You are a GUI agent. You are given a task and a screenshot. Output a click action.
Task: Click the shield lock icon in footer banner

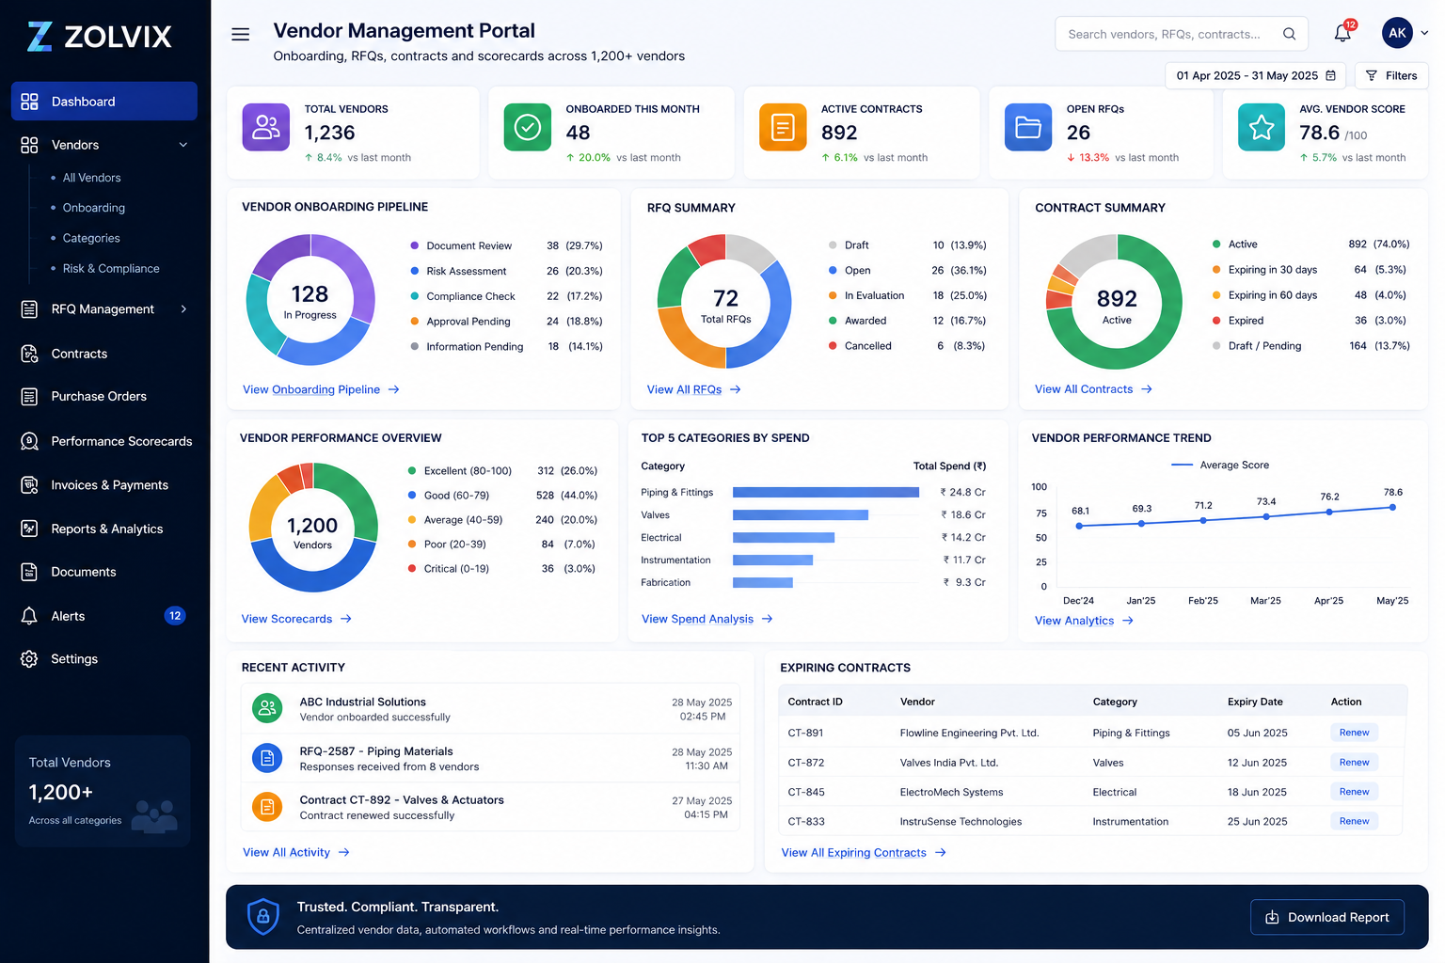pos(263,916)
